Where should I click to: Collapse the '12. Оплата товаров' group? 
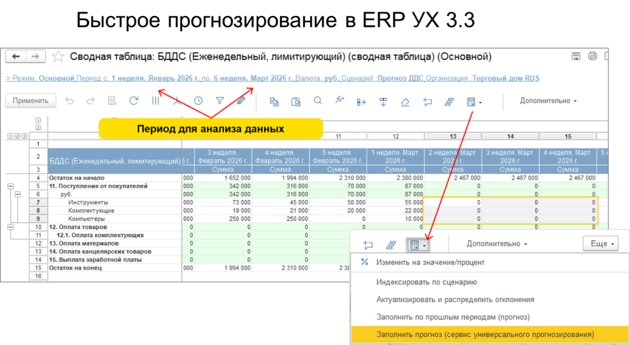10,227
